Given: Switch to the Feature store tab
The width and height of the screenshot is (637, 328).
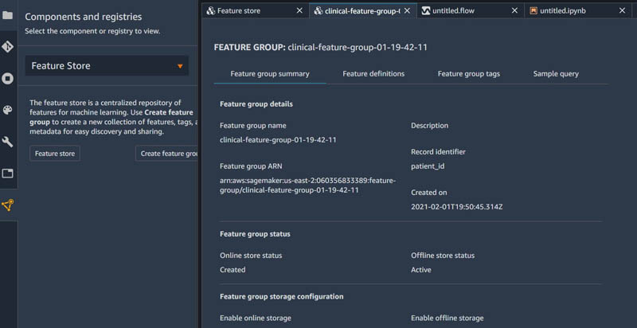Looking at the screenshot, I should [x=255, y=10].
